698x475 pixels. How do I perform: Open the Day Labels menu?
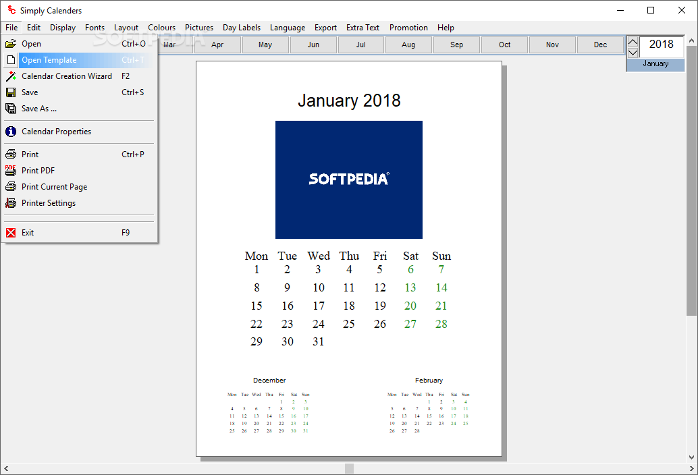(x=242, y=28)
